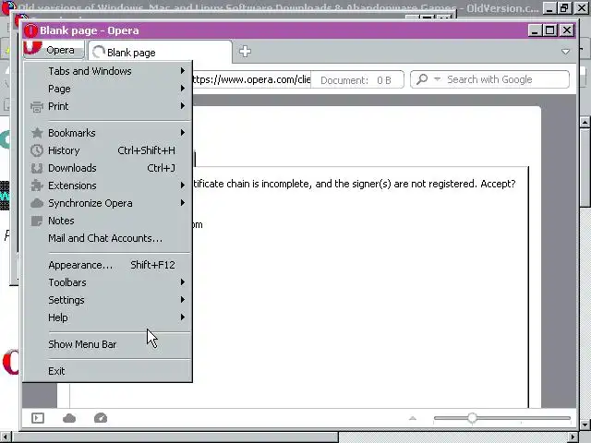Click the printer icon beside Print

pyautogui.click(x=37, y=107)
